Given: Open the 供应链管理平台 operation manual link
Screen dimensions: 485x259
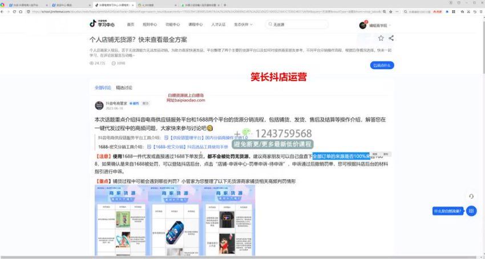Looking at the screenshot, I should (x=206, y=137).
